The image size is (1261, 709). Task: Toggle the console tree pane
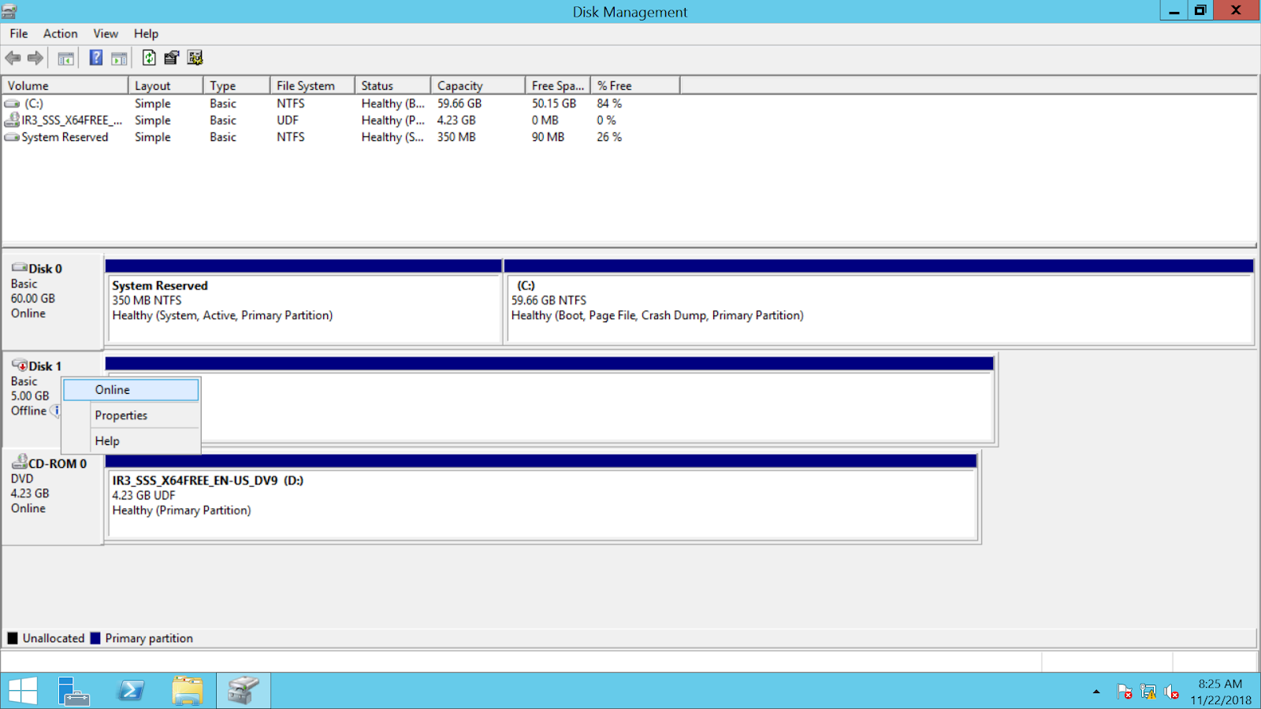click(x=66, y=58)
